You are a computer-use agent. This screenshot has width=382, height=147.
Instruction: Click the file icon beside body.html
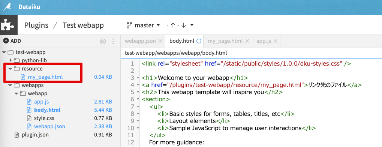point(29,110)
